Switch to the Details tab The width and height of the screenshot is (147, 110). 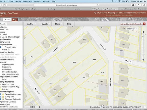[x=7, y=20]
